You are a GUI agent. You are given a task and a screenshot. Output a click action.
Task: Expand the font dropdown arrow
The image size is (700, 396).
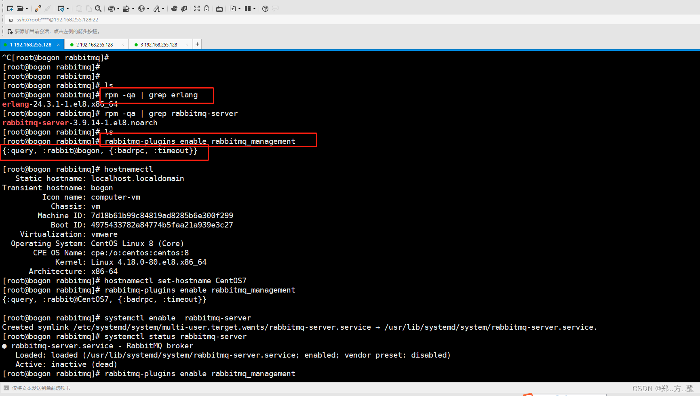pyautogui.click(x=163, y=8)
